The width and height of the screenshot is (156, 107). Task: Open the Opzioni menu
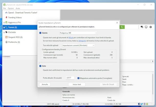click(x=11, y=8)
